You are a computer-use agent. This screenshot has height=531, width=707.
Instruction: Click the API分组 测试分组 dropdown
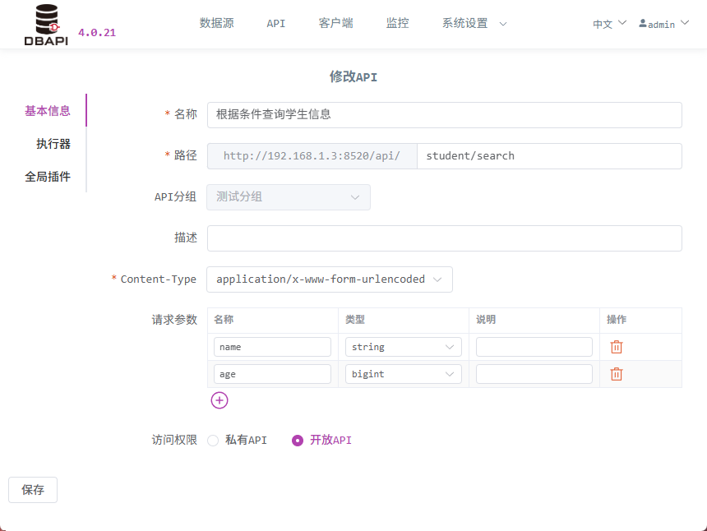(289, 197)
